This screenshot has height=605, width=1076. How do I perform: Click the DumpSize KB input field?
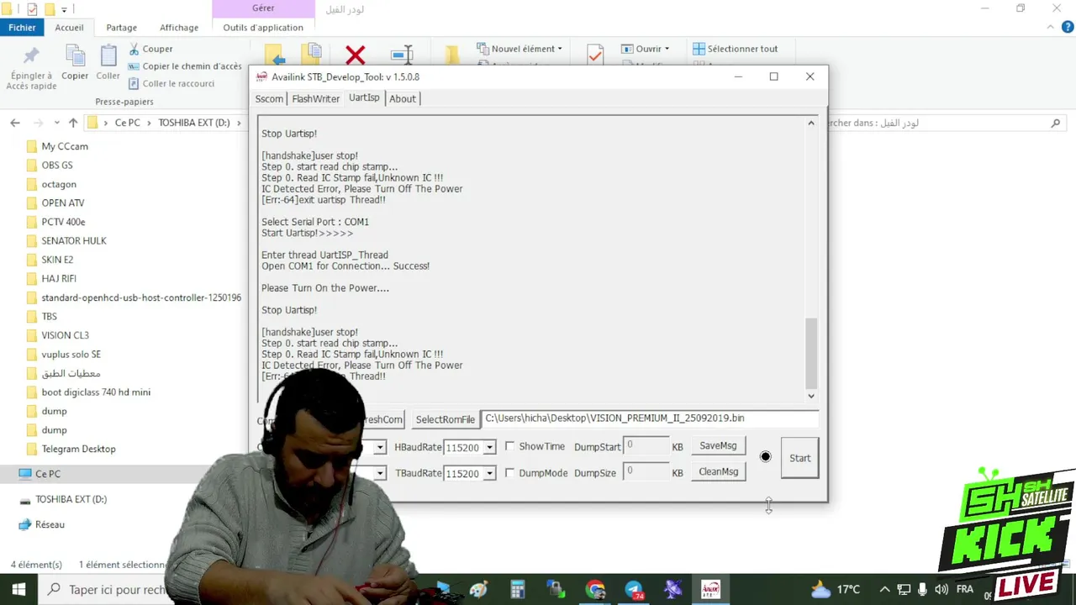click(x=646, y=472)
